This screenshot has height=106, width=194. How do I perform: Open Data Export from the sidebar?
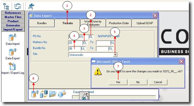point(13,54)
